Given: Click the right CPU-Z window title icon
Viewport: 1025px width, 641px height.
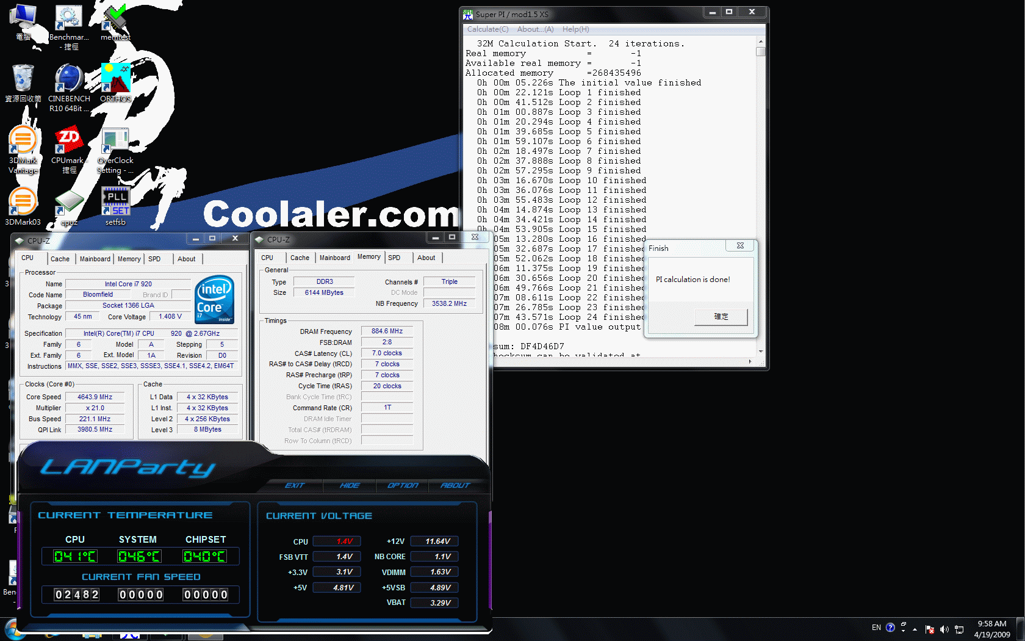Looking at the screenshot, I should [259, 239].
